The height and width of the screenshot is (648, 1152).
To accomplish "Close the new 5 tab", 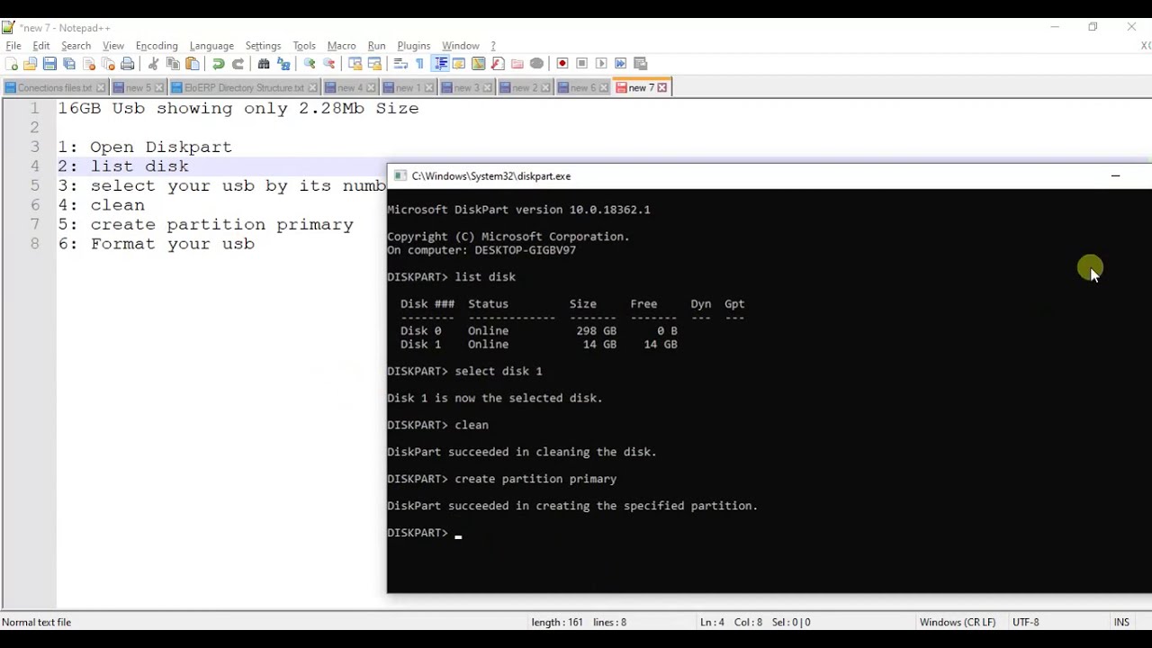I will pos(159,87).
